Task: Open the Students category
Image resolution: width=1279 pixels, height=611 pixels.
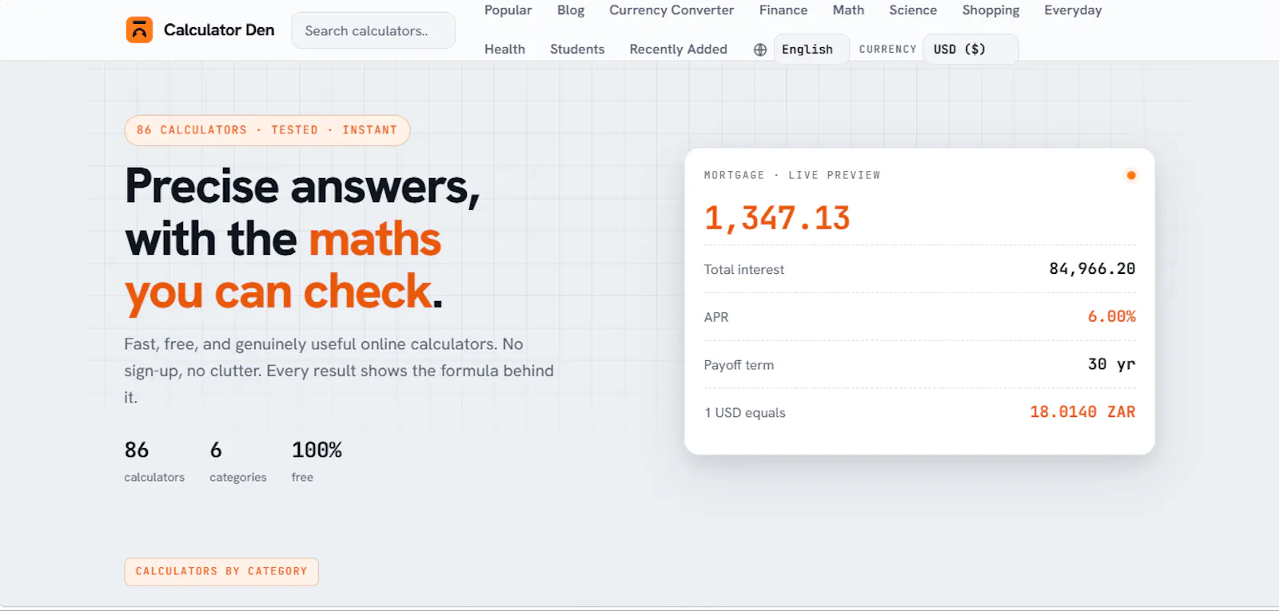Action: tap(577, 50)
